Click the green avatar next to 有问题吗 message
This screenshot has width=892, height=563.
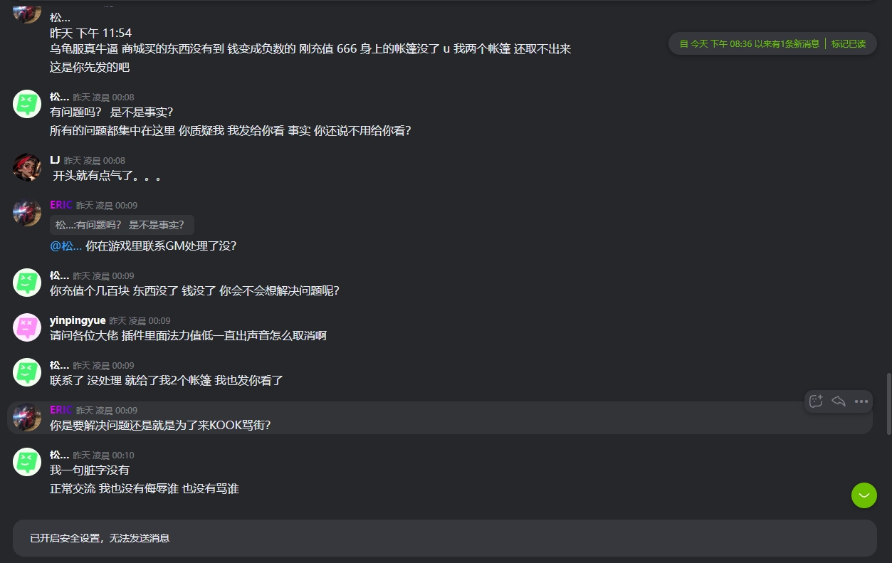coord(27,104)
